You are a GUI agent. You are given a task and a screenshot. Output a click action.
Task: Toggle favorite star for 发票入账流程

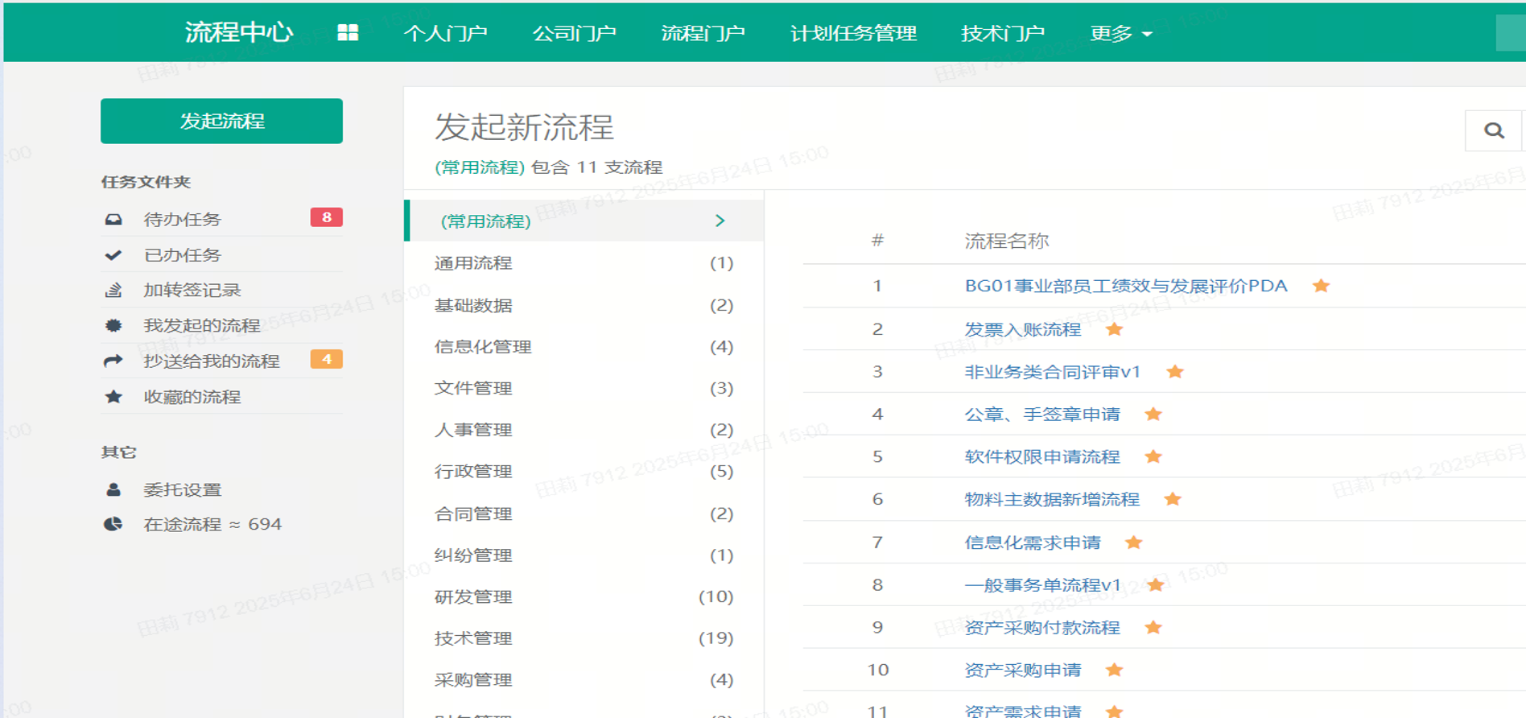(1114, 329)
